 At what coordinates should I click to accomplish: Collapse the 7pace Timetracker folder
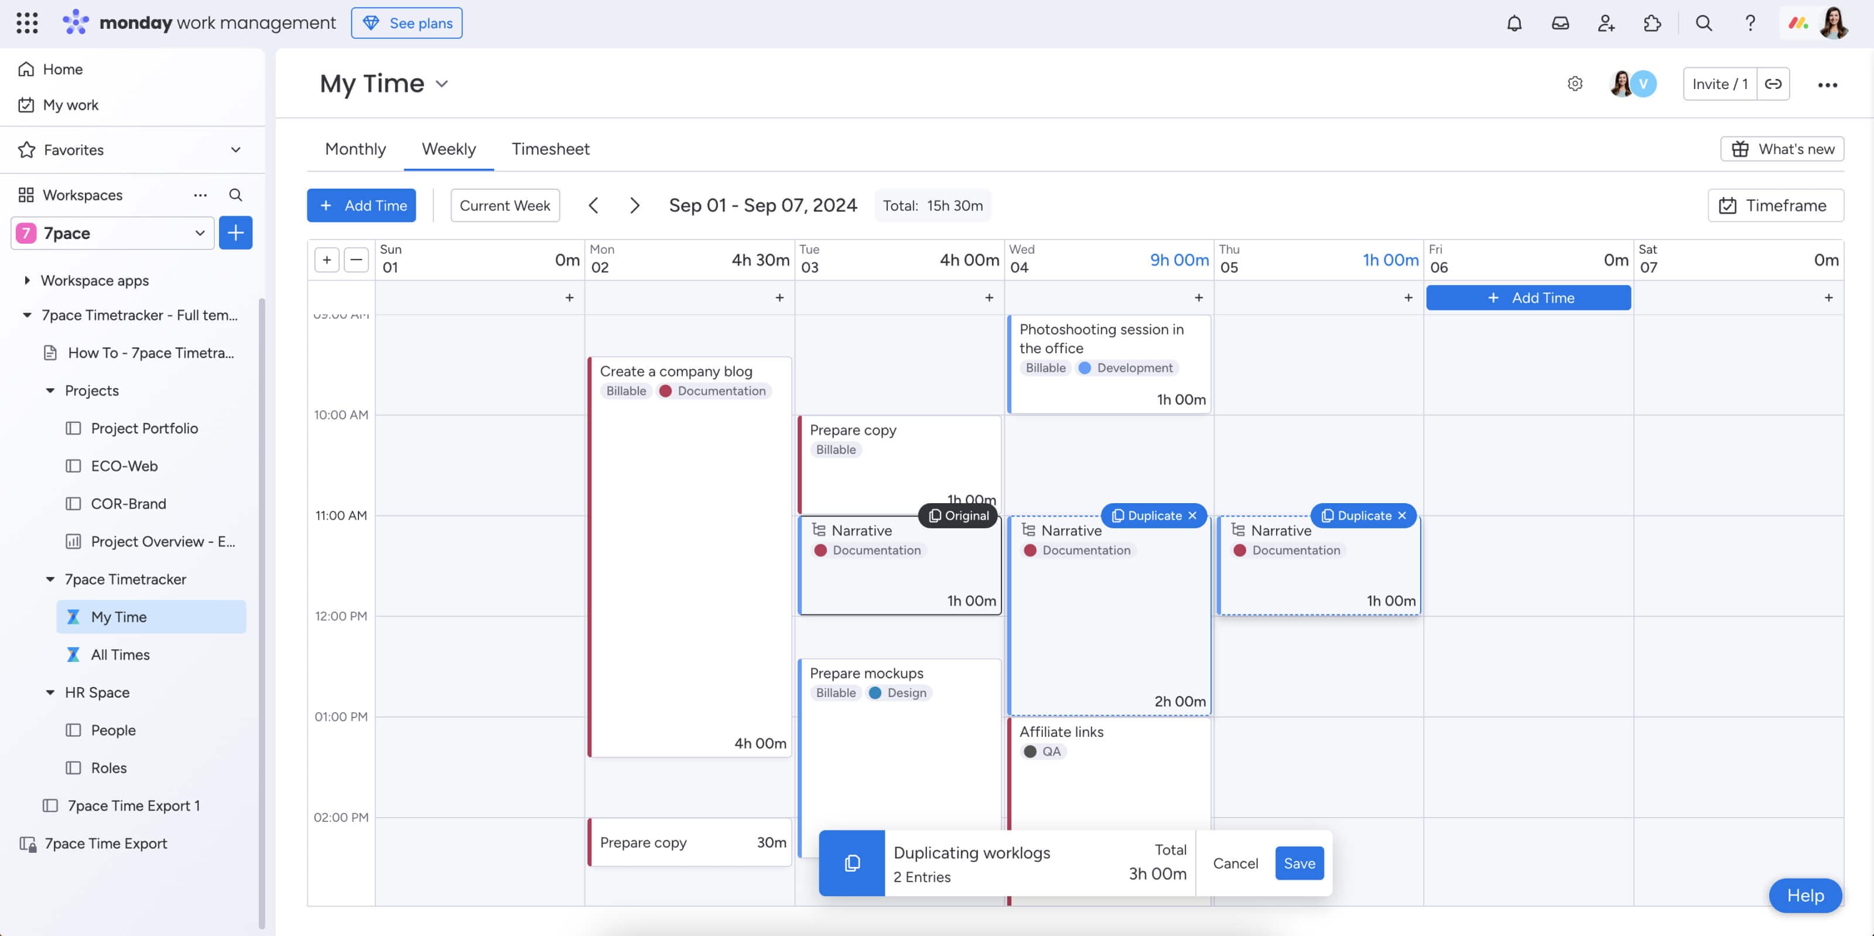50,579
